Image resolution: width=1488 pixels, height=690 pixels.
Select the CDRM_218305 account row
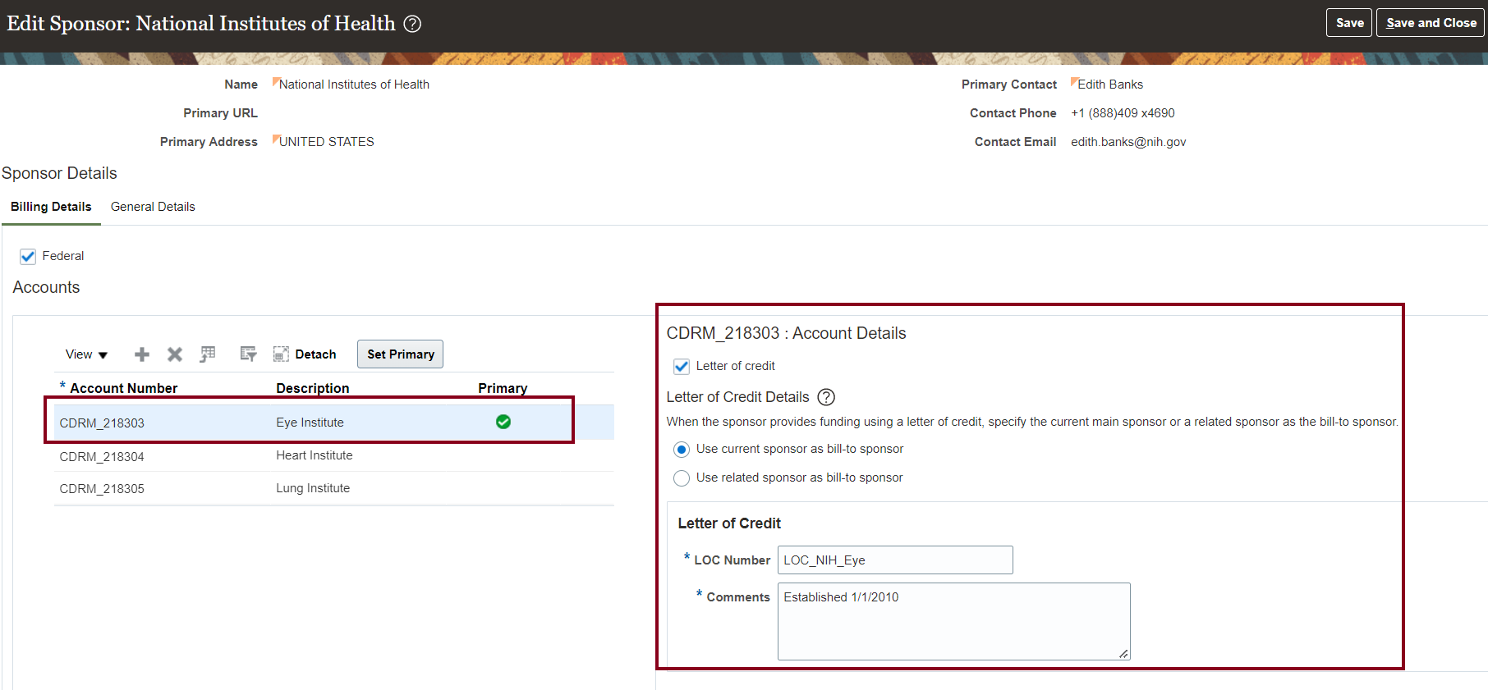coord(334,488)
